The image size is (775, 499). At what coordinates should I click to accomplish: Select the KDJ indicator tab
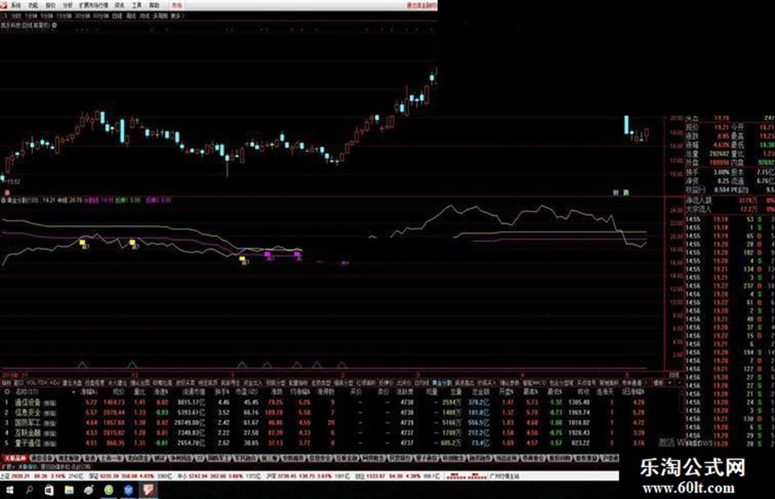pyautogui.click(x=55, y=382)
